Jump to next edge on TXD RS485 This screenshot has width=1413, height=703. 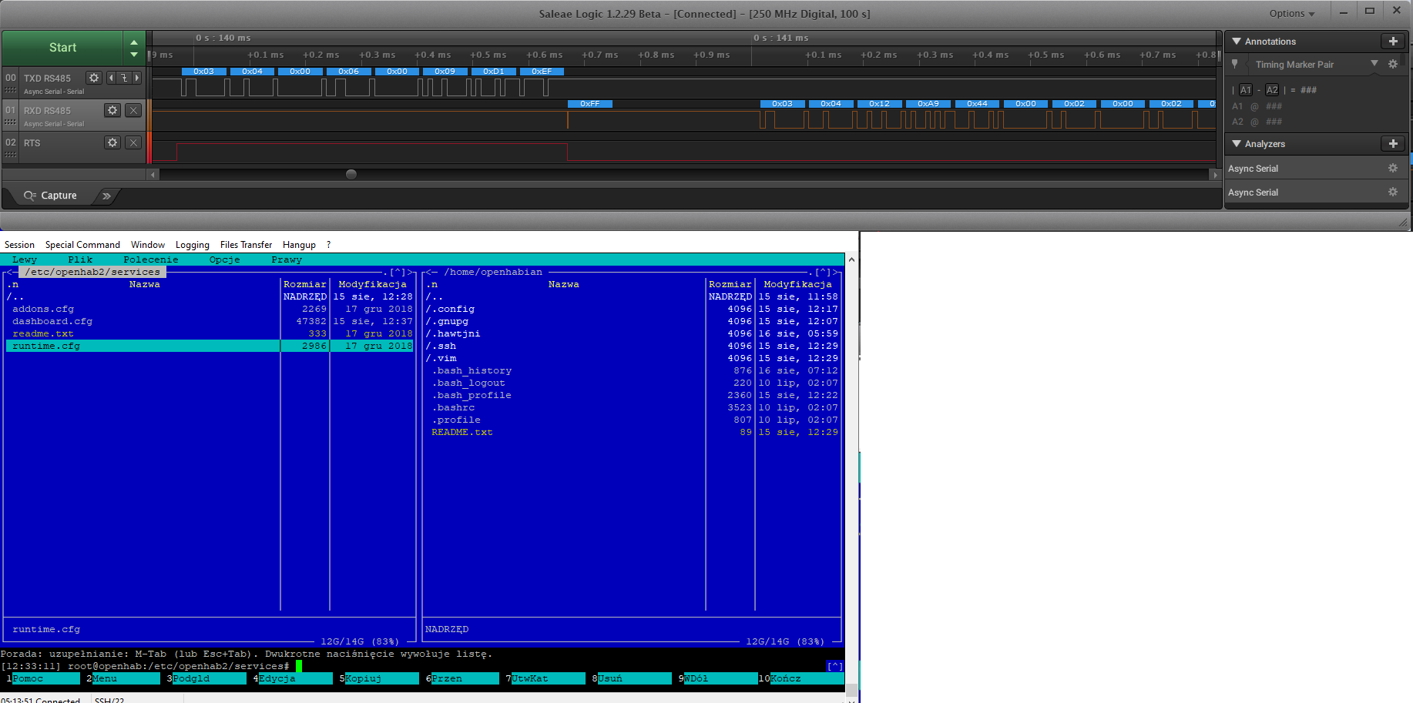(137, 78)
